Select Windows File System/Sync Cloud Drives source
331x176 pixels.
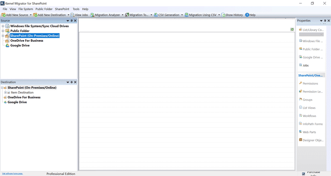coord(39,26)
